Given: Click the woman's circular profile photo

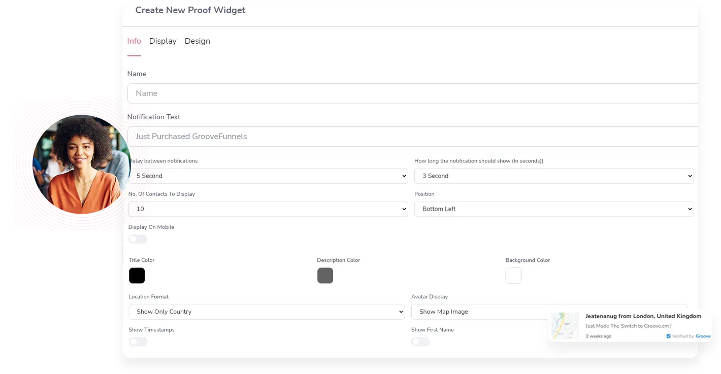Looking at the screenshot, I should 81,163.
